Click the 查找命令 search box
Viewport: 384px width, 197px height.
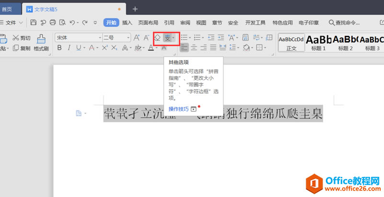(344, 23)
